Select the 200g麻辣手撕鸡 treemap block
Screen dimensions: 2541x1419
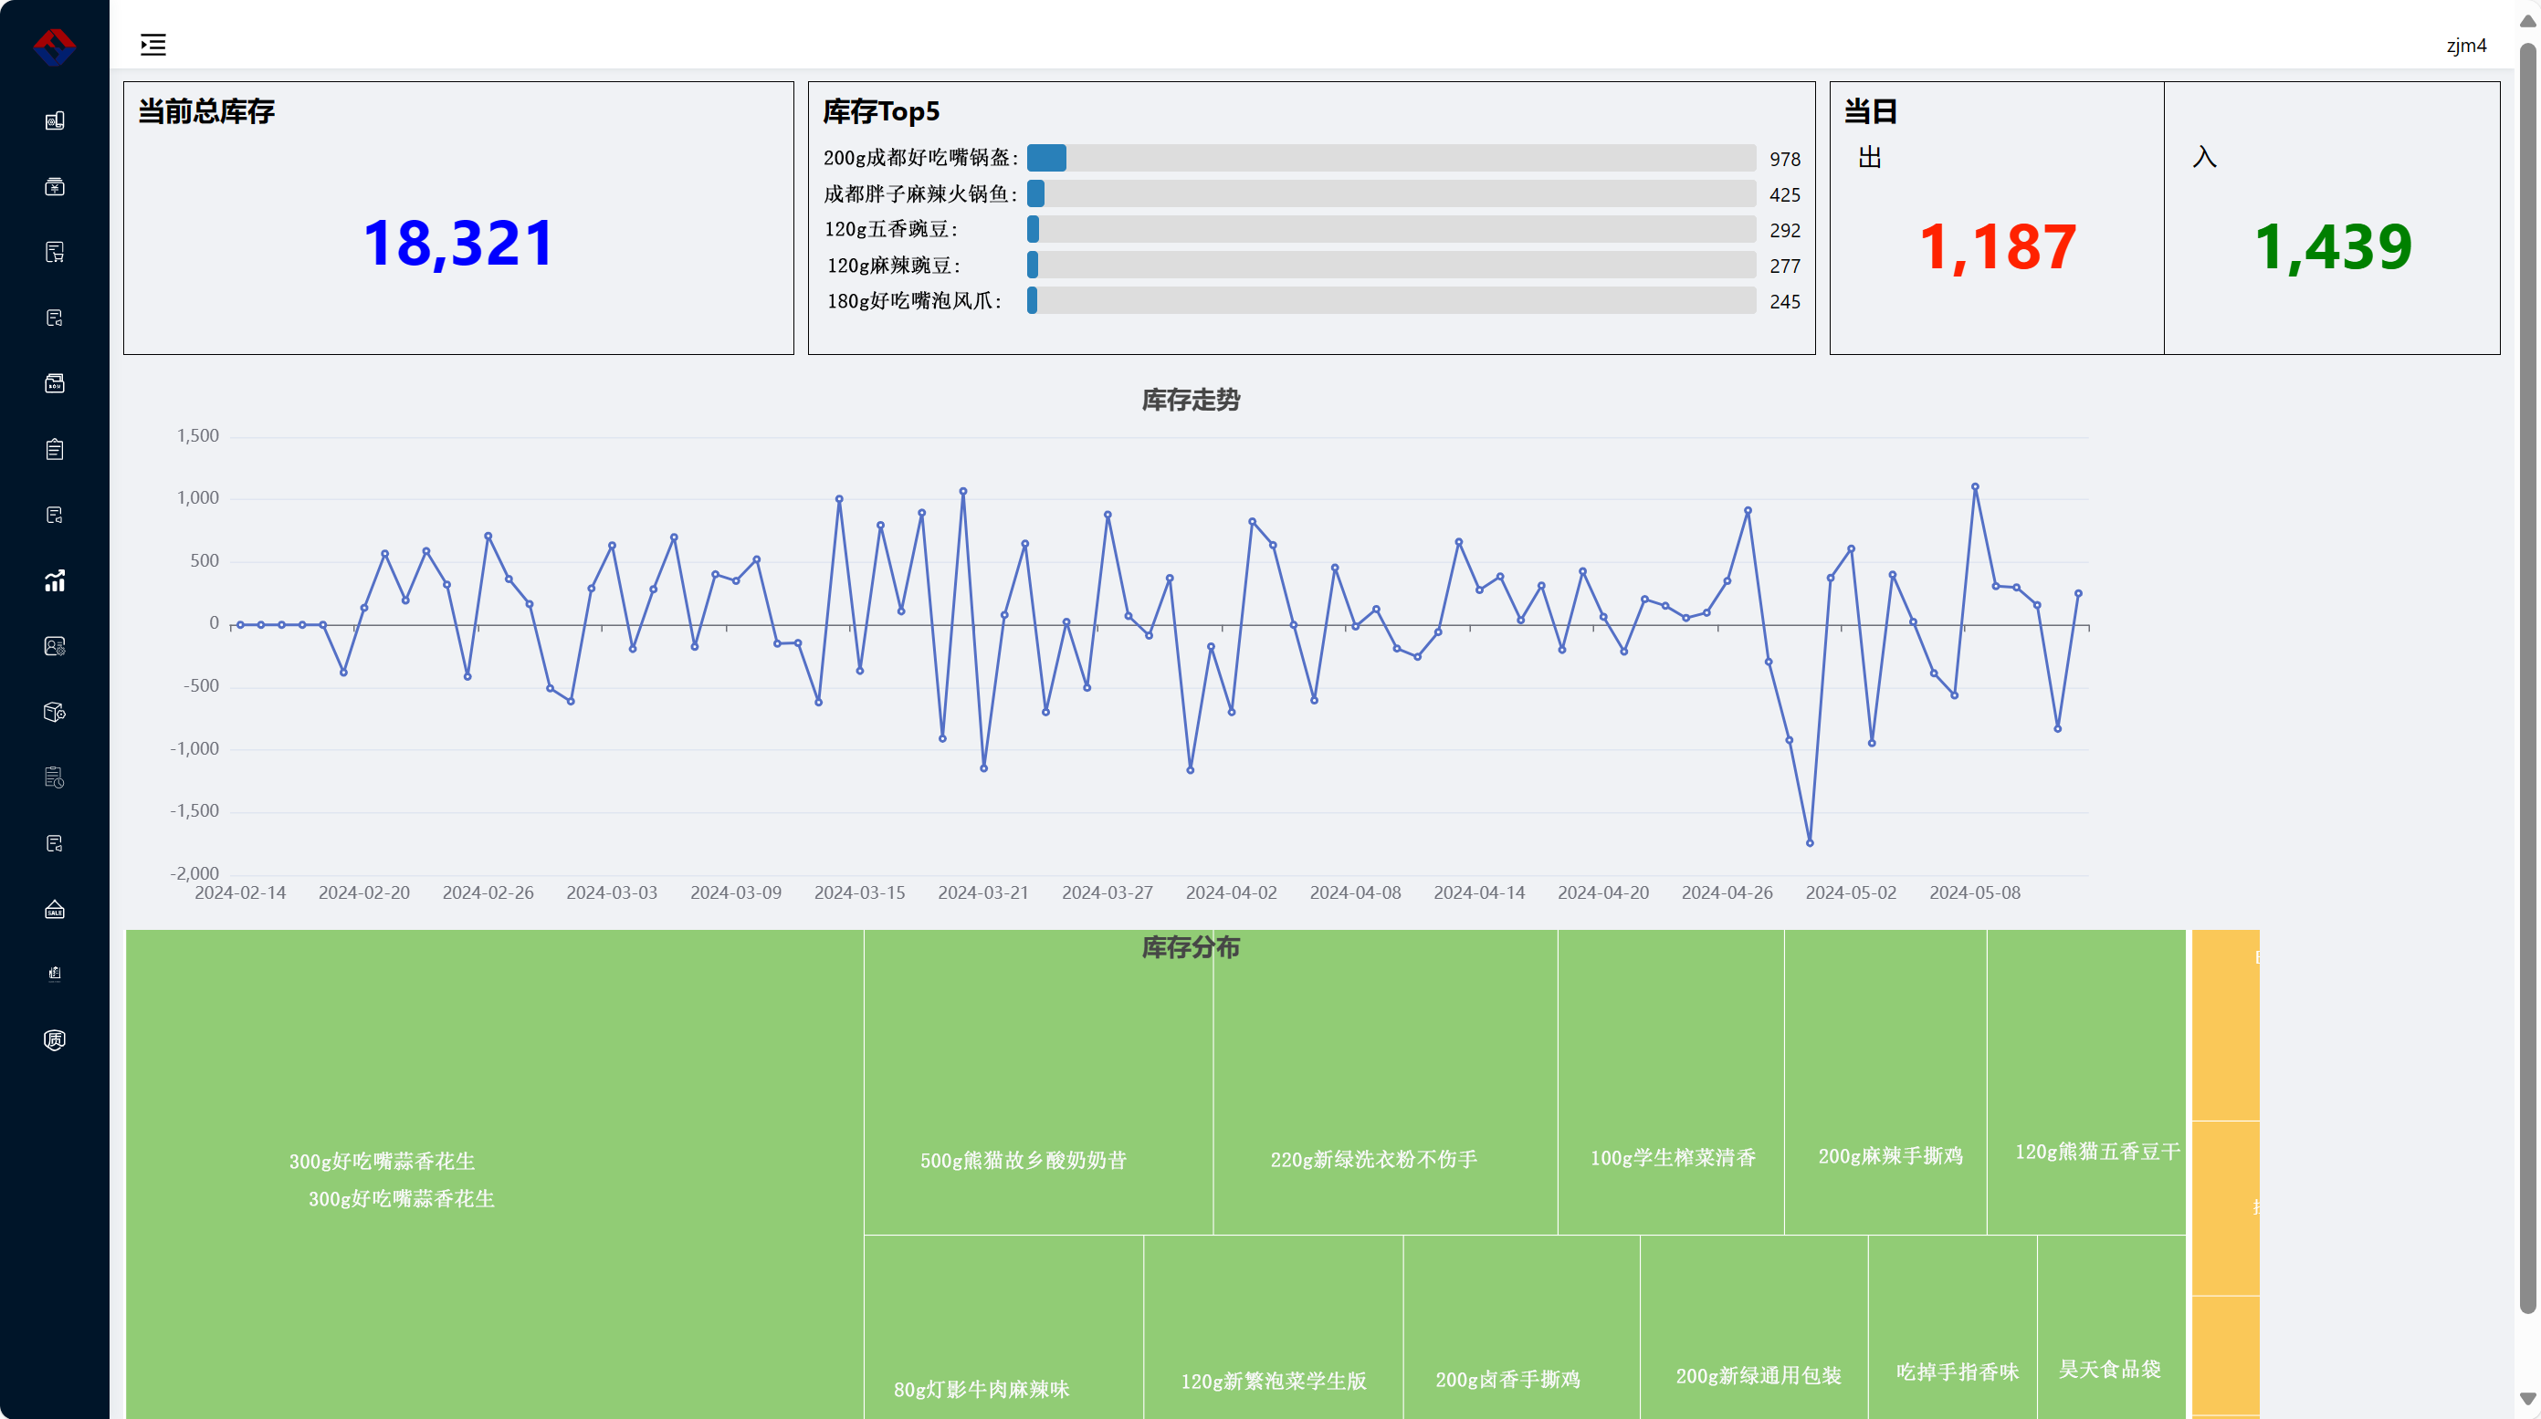click(1886, 1081)
